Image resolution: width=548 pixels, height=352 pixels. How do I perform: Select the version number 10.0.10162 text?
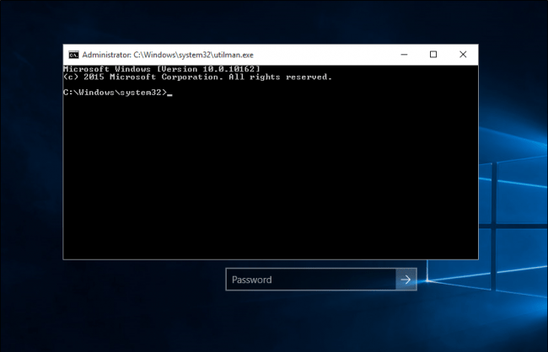pyautogui.click(x=230, y=68)
